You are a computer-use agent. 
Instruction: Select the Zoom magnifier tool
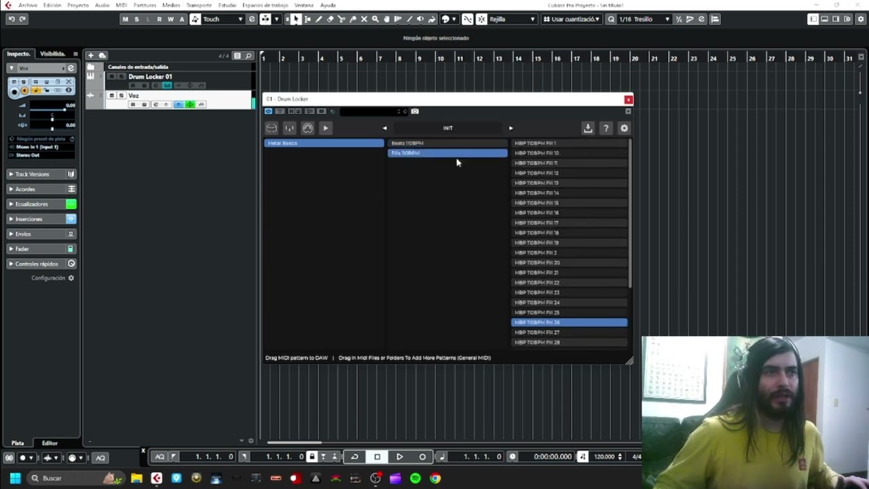375,19
